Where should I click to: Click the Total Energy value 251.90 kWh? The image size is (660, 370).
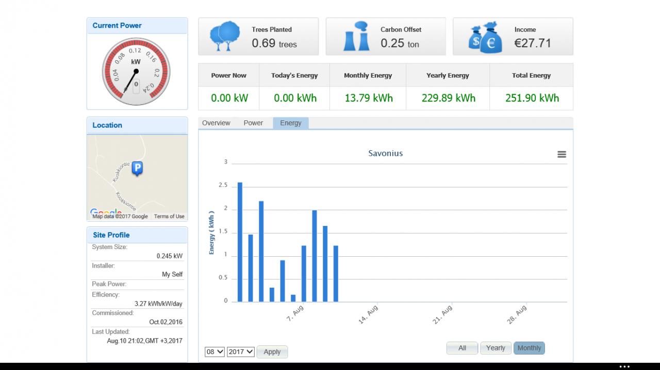pos(532,98)
